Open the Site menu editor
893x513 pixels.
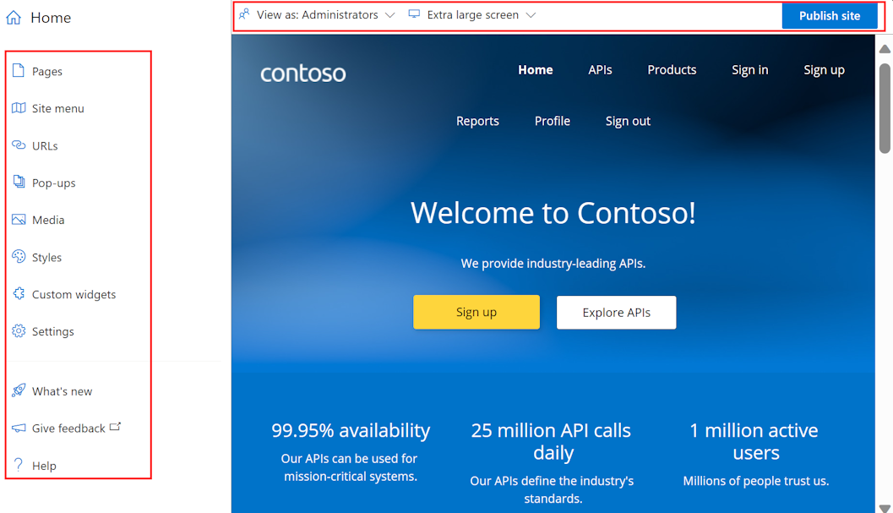58,108
